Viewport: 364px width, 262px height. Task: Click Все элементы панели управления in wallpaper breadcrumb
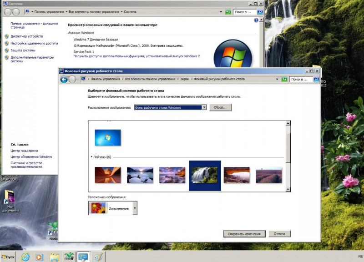[150, 79]
